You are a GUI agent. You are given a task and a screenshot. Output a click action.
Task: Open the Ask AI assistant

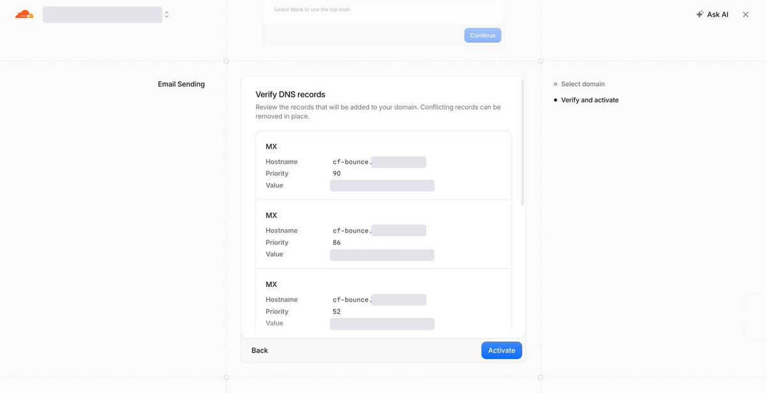(712, 14)
